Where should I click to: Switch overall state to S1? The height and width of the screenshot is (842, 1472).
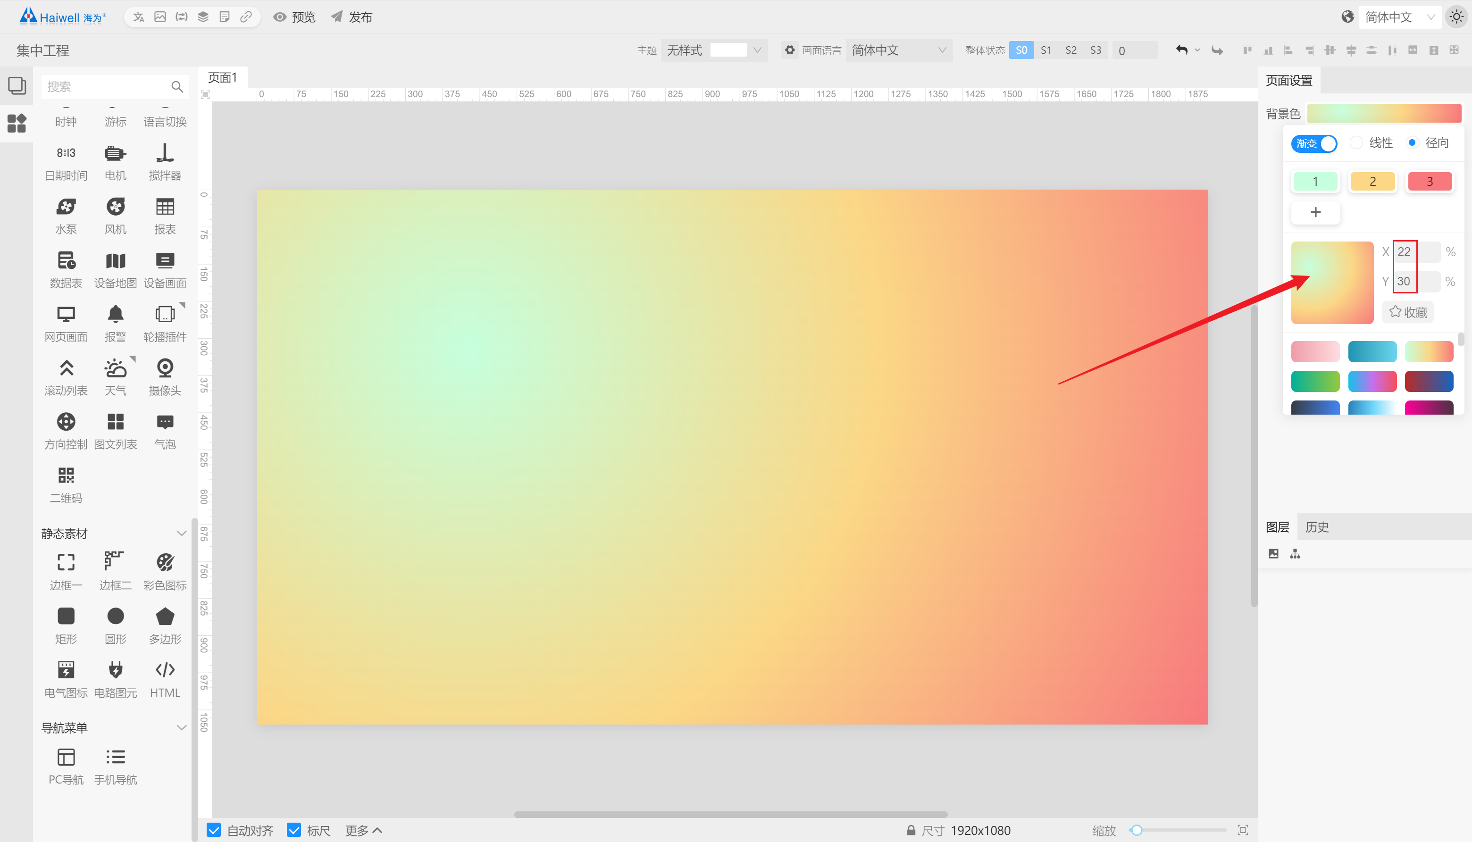(x=1045, y=50)
